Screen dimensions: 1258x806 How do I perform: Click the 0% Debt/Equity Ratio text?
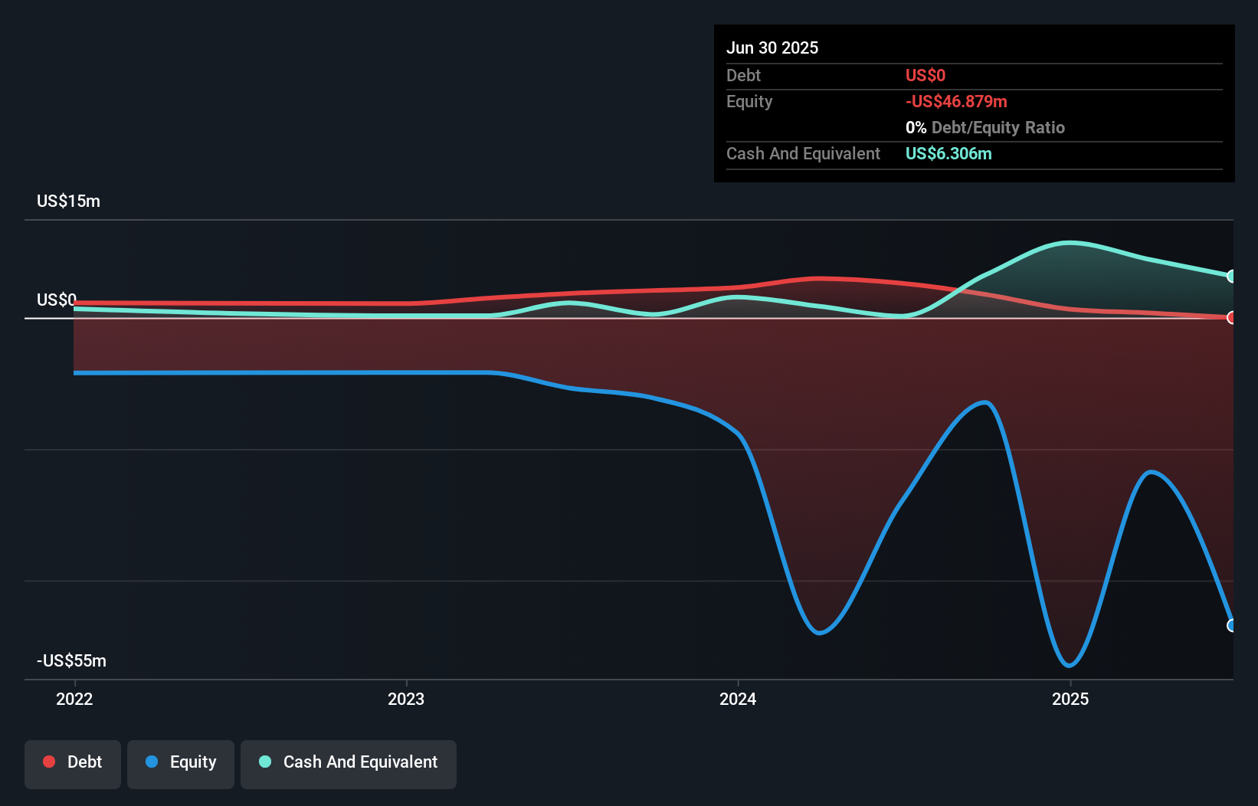(986, 127)
